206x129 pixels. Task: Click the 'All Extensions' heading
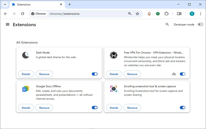point(27,43)
